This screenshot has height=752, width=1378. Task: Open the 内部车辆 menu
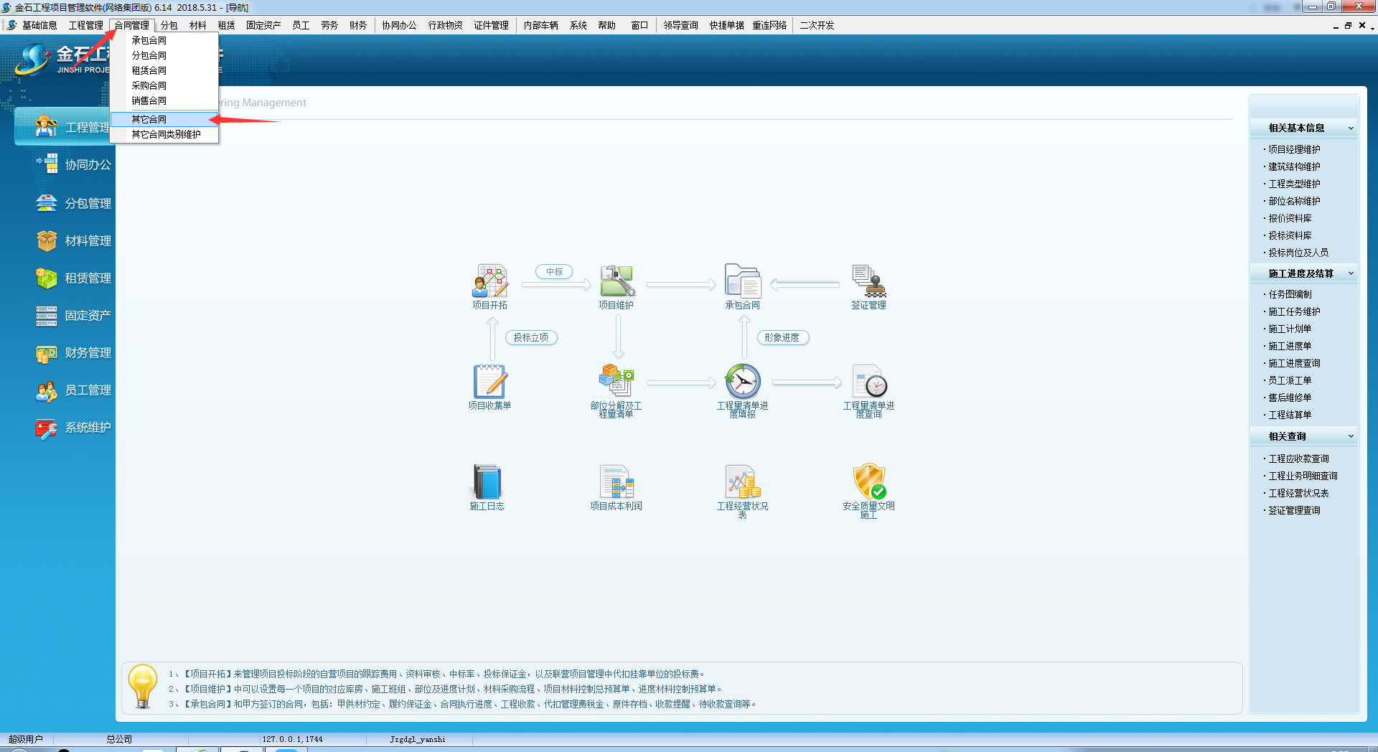pyautogui.click(x=540, y=25)
